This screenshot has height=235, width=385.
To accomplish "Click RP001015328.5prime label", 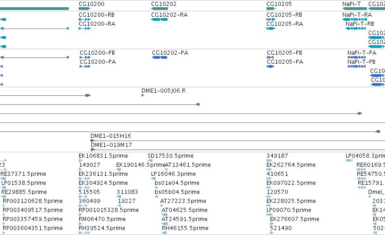I will [x=109, y=210].
